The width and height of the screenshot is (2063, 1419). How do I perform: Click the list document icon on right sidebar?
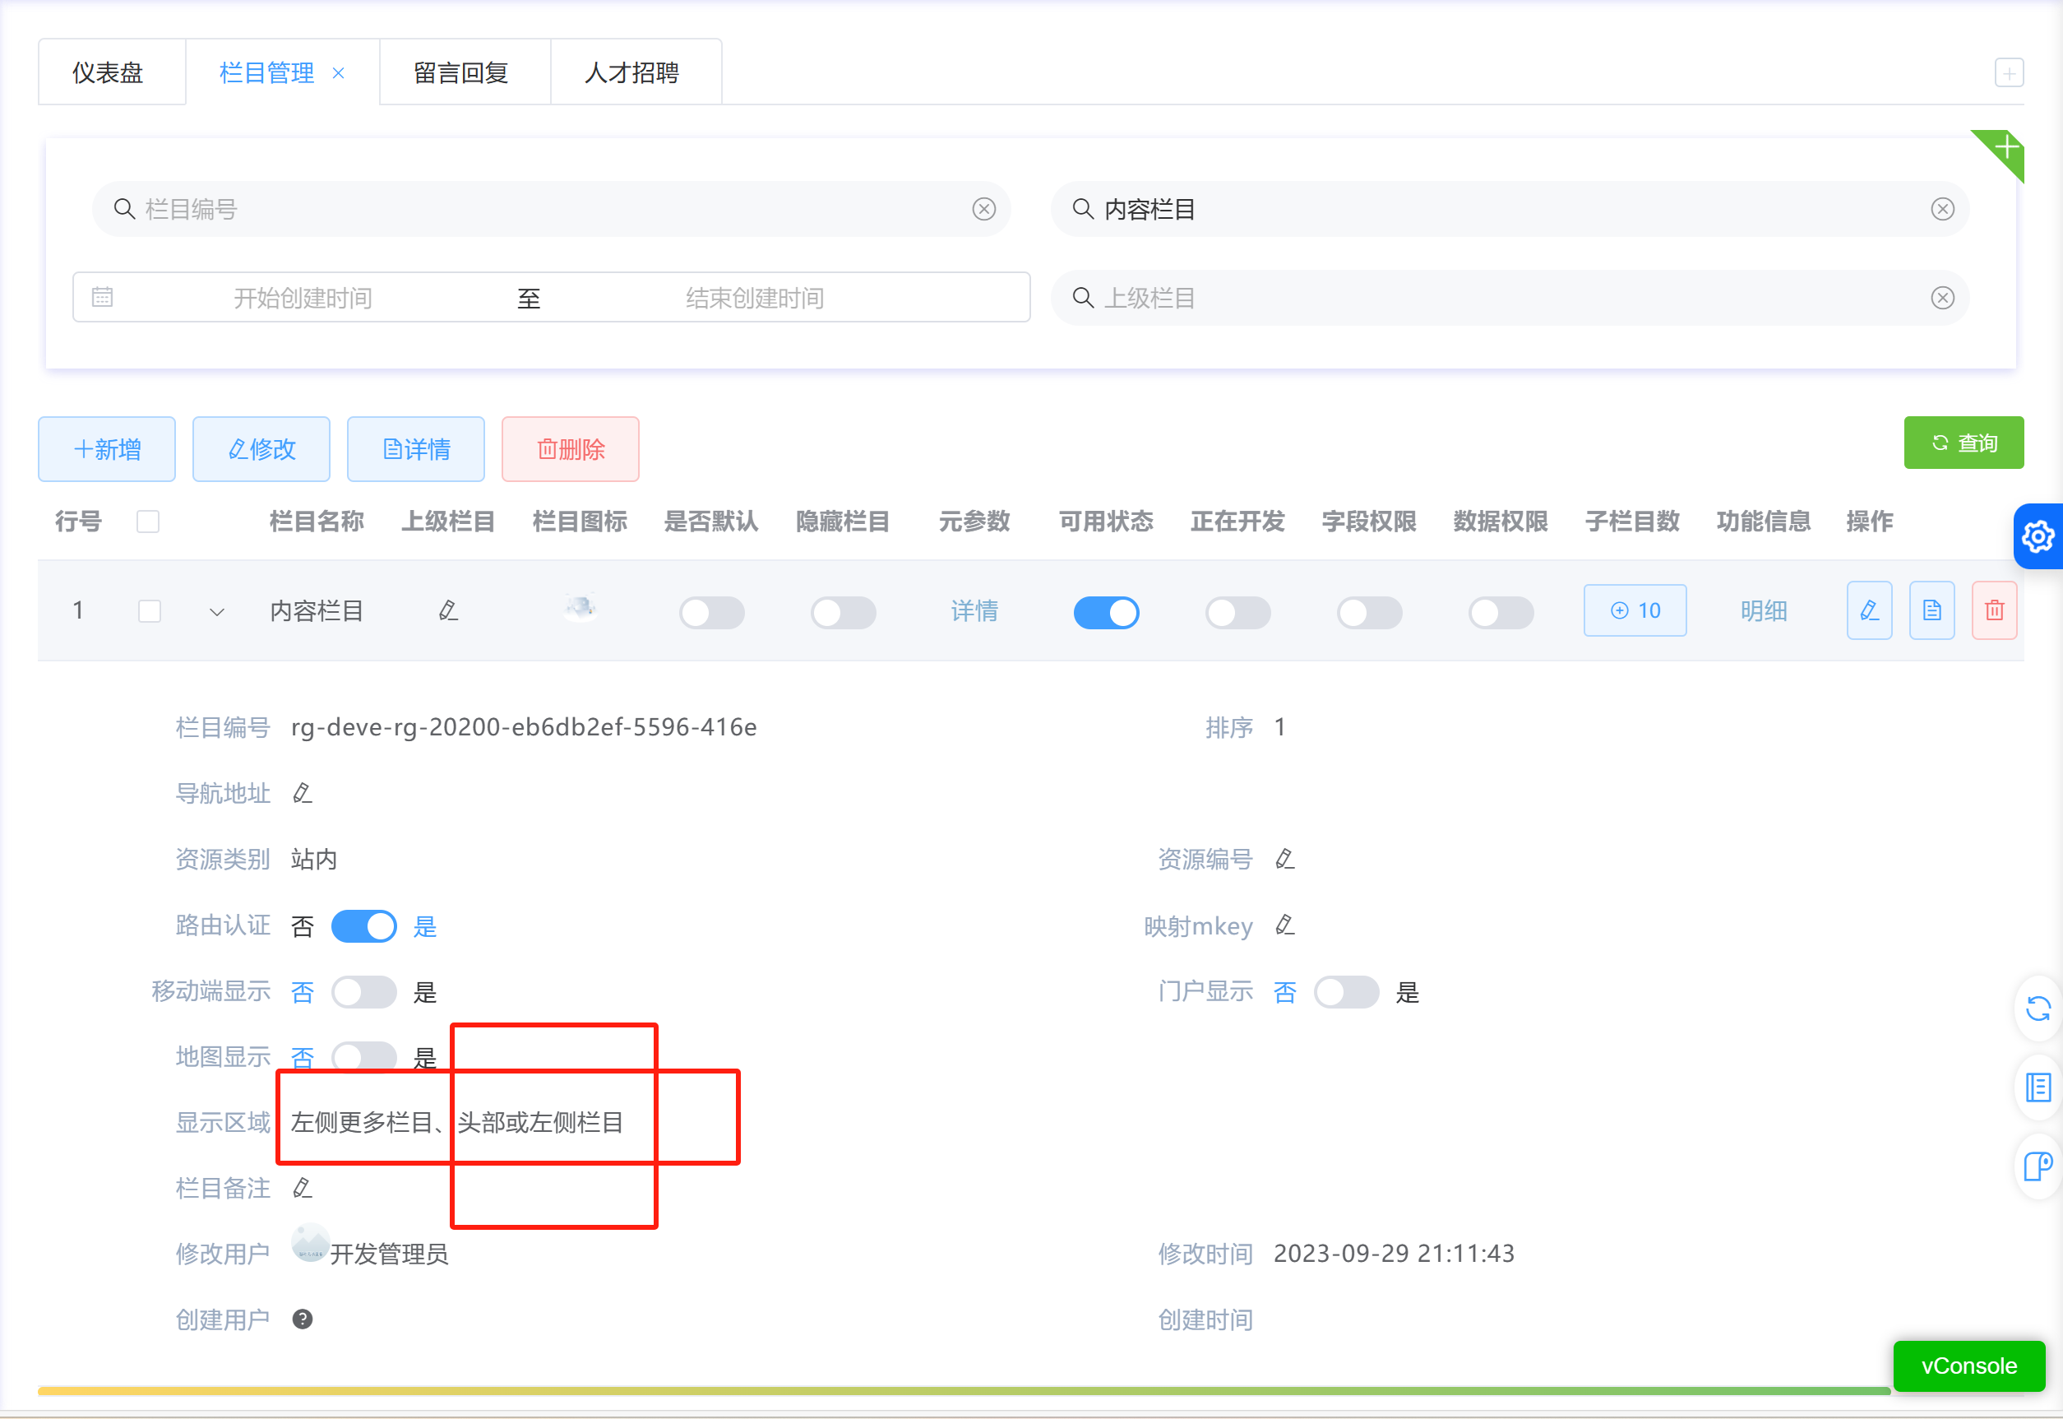[x=2038, y=1087]
